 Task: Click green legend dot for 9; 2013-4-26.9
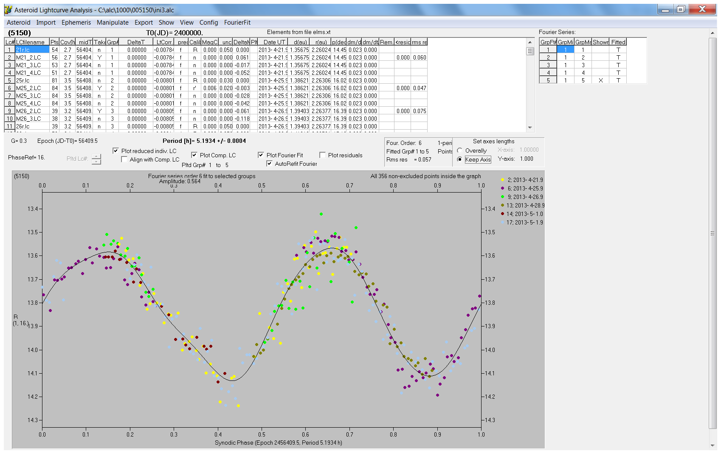click(x=502, y=197)
